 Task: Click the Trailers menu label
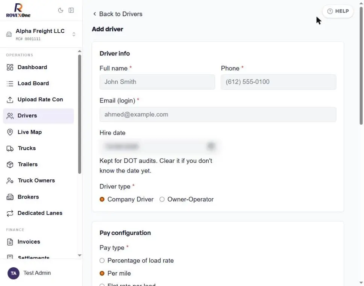point(27,164)
